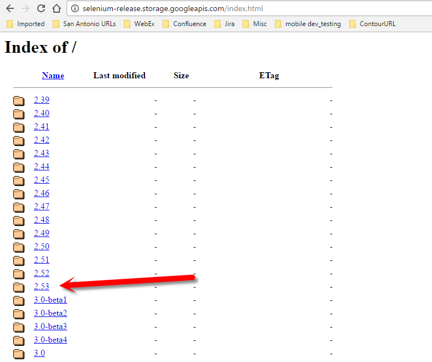Open the Imported bookmarks folder
This screenshot has width=432, height=362.
[26, 24]
